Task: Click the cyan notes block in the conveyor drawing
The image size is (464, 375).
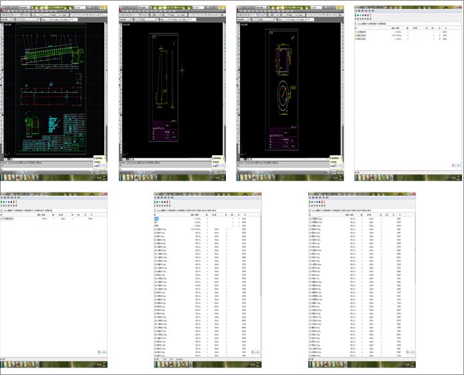Action: coord(53,125)
